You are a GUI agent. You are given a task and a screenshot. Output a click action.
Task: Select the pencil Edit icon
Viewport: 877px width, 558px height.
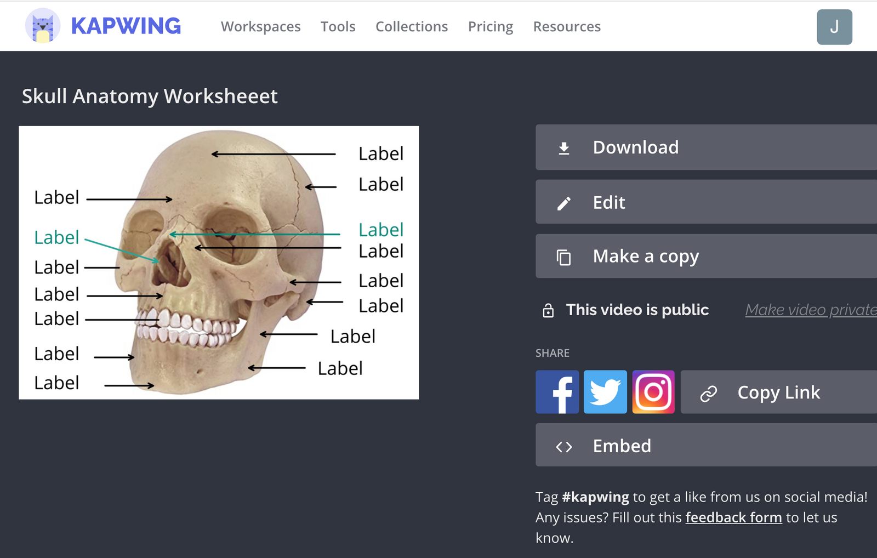pos(563,202)
